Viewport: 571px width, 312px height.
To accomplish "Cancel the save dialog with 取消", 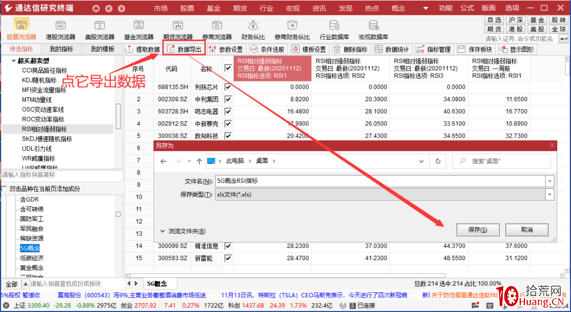I will pyautogui.click(x=527, y=230).
